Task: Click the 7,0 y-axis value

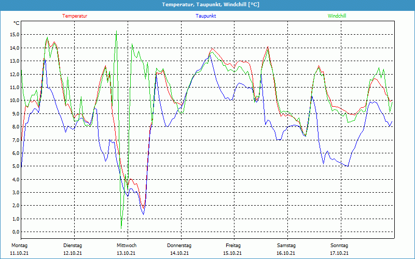Action: coord(16,140)
